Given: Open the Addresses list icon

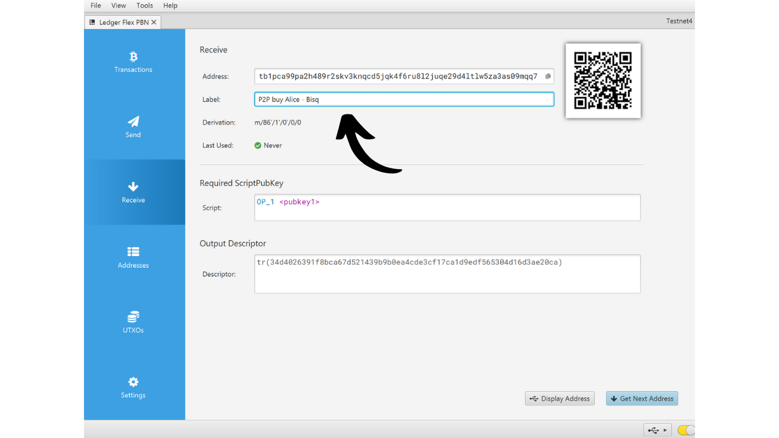Looking at the screenshot, I should click(133, 252).
